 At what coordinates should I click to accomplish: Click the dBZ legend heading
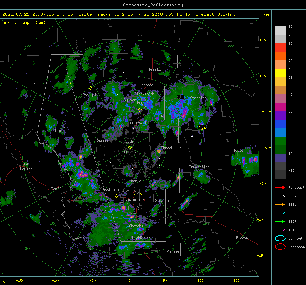point(288,18)
